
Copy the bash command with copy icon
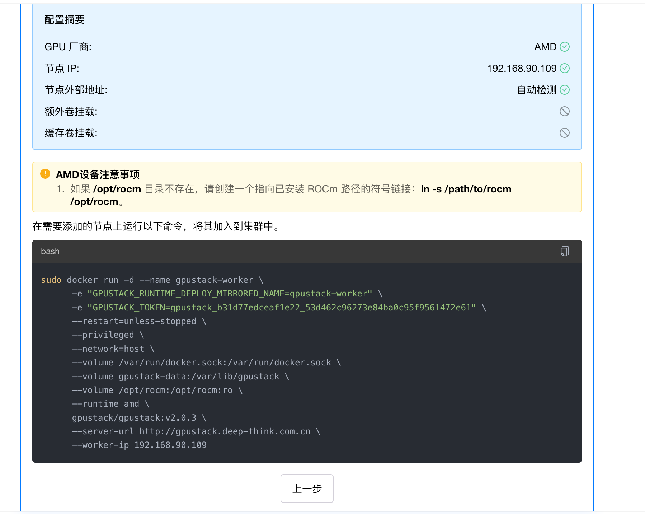point(565,251)
